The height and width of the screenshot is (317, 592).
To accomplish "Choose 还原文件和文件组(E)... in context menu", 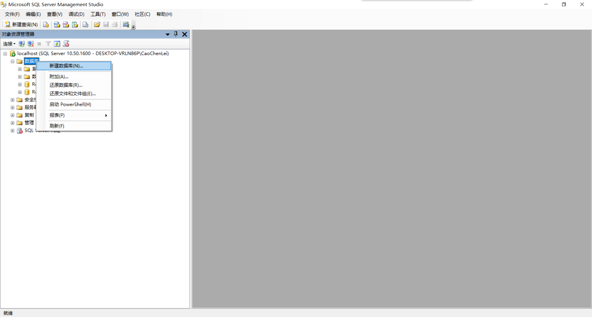I will click(x=74, y=94).
